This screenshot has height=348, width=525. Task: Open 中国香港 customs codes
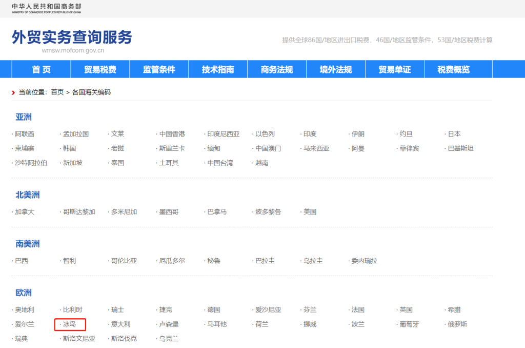click(x=172, y=134)
